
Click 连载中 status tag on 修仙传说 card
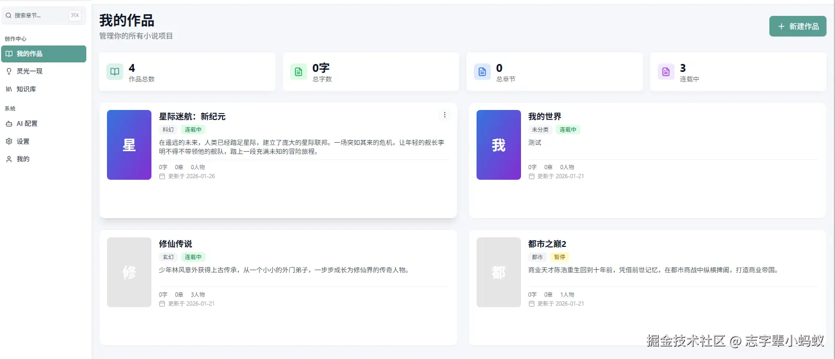coord(193,257)
